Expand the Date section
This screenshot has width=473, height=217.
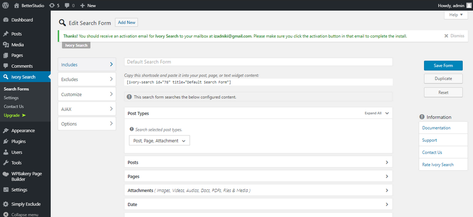258,204
